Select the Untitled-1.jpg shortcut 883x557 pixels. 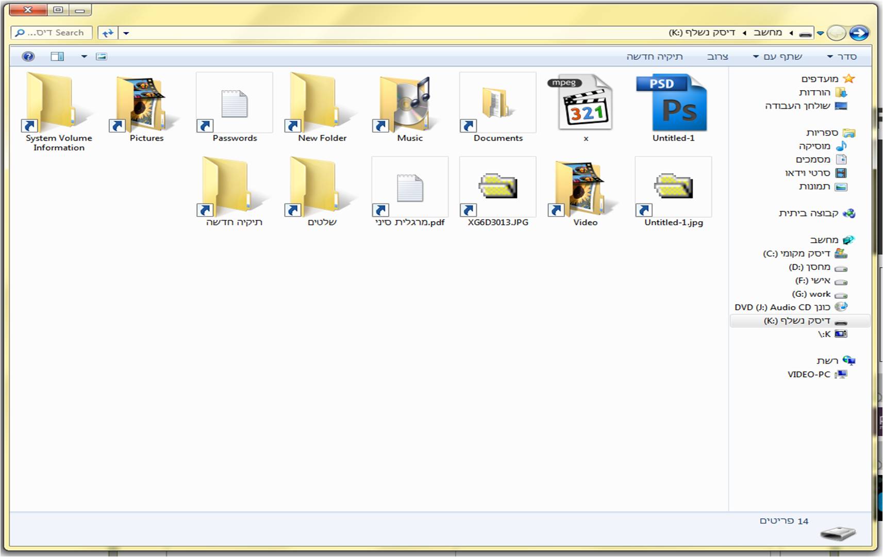673,192
